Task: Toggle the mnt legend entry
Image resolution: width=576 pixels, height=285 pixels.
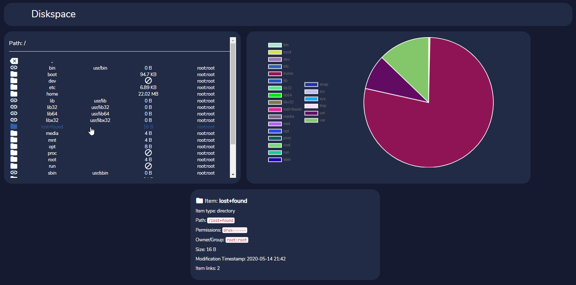Action: [279, 124]
